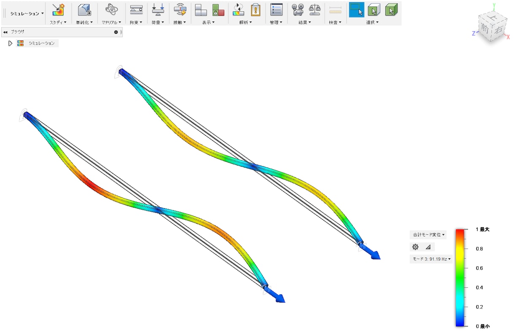The image size is (515, 335).
Task: Expand the スタディ dropdown menu
Action: click(x=58, y=22)
